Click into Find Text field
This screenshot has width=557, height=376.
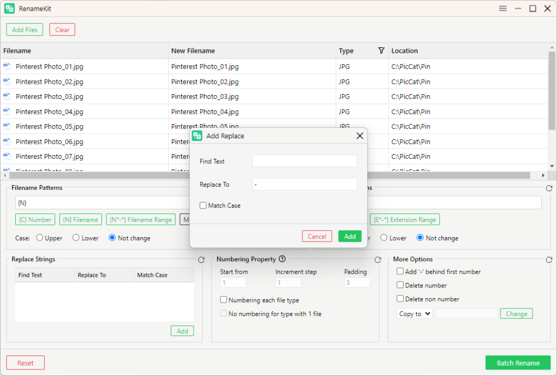pyautogui.click(x=305, y=161)
